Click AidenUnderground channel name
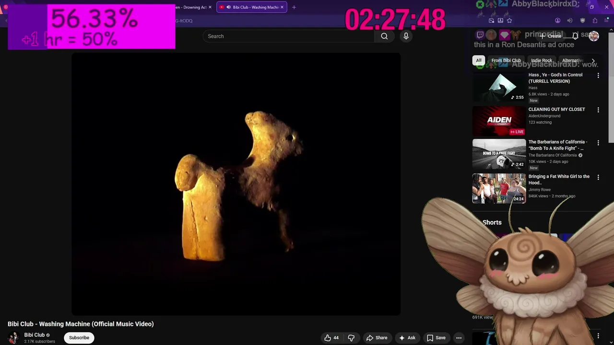Screen dimensions: 614x345 pos(544,116)
